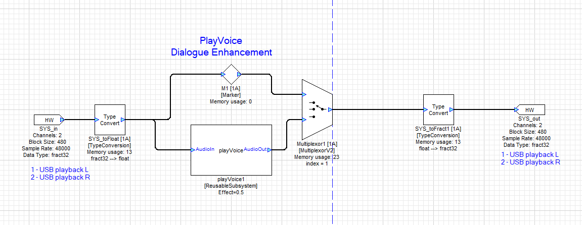This screenshot has height=225, width=582.
Task: Click the AudioOut pin on playVoice
Action: (x=270, y=150)
